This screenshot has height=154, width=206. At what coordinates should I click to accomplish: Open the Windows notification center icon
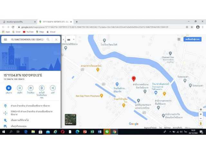tap(201, 132)
